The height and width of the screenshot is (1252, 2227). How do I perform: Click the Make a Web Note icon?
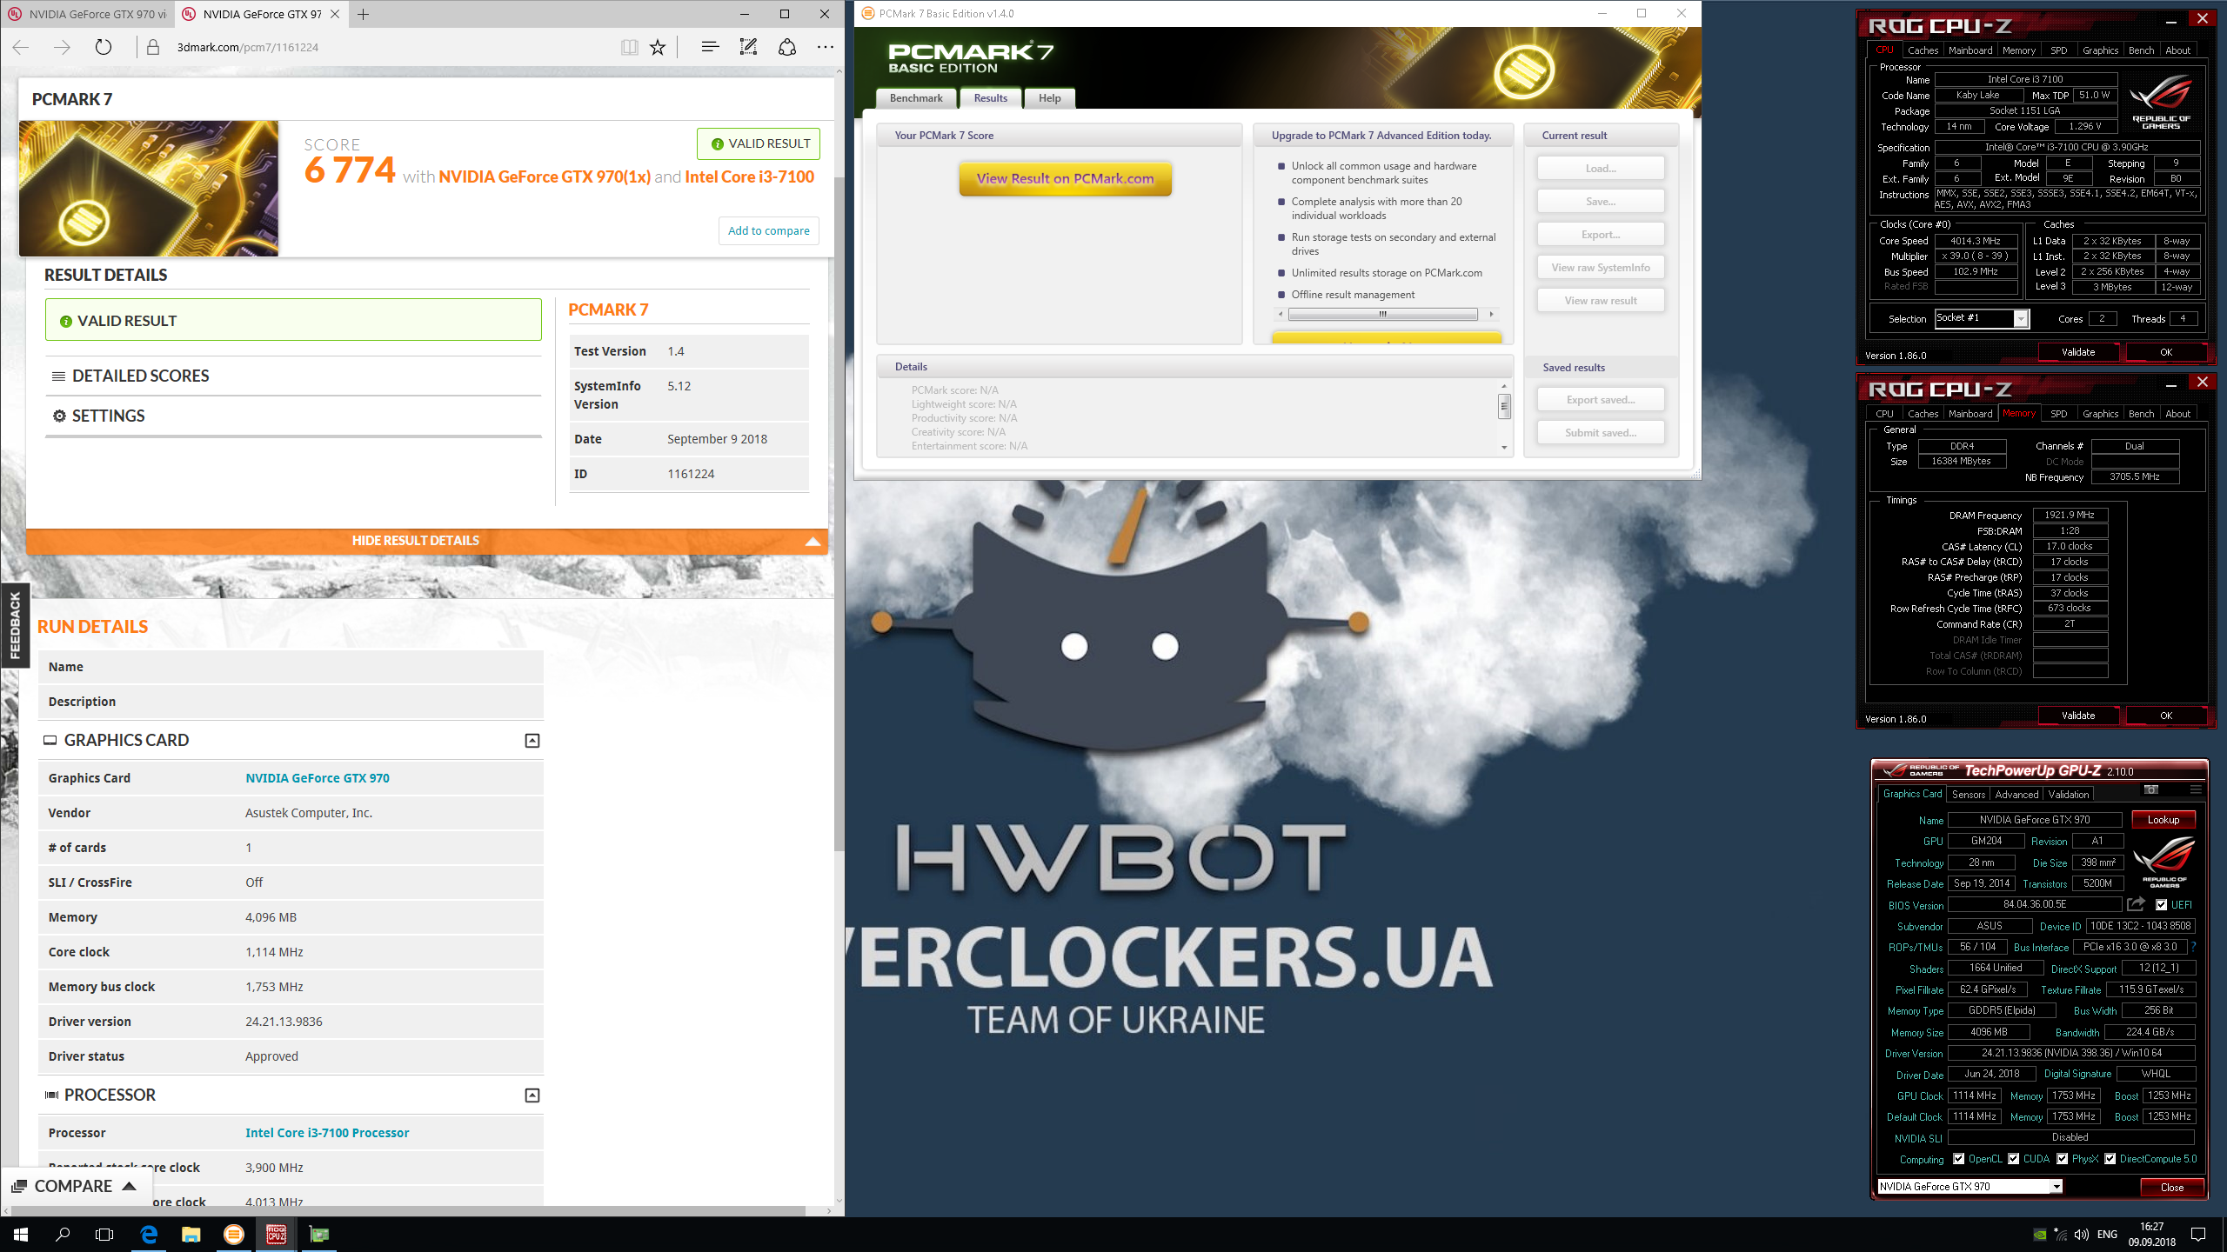pos(748,47)
